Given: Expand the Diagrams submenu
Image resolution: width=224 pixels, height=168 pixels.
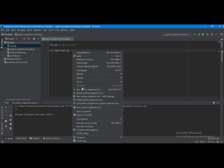Looking at the screenshot, I should point(98,138).
